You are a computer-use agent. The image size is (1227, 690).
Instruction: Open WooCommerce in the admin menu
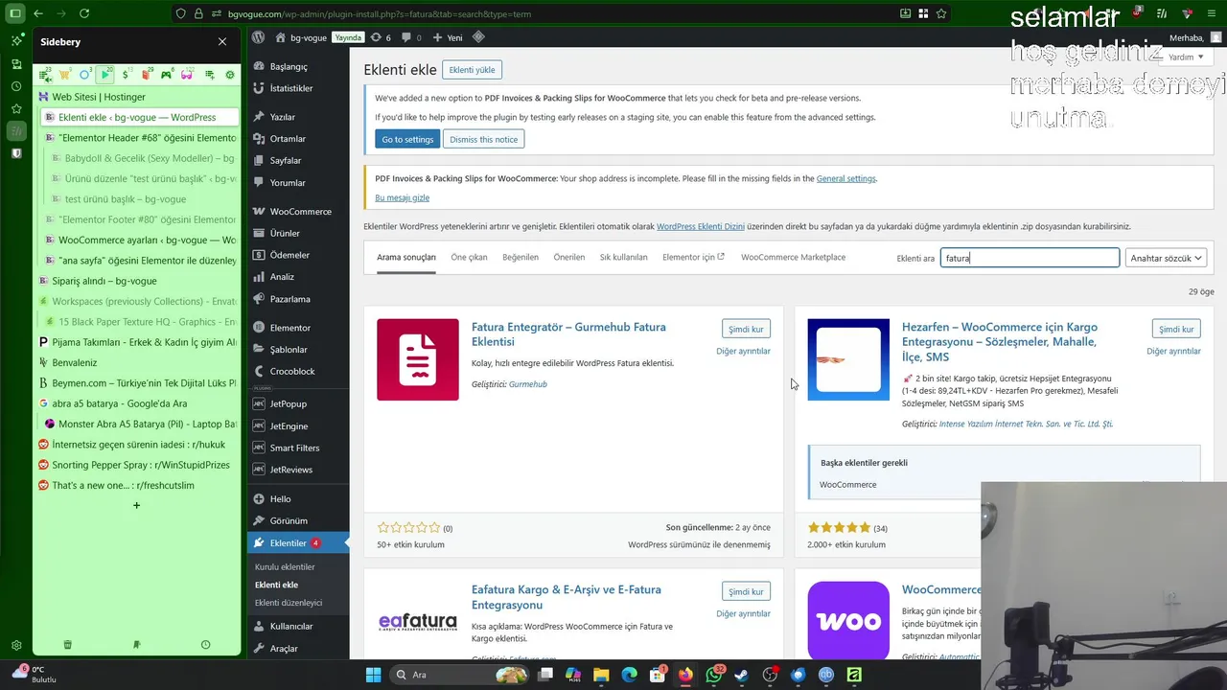tap(297, 211)
